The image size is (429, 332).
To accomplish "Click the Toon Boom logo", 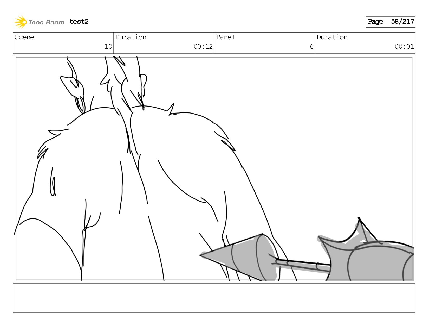I will tap(39, 22).
